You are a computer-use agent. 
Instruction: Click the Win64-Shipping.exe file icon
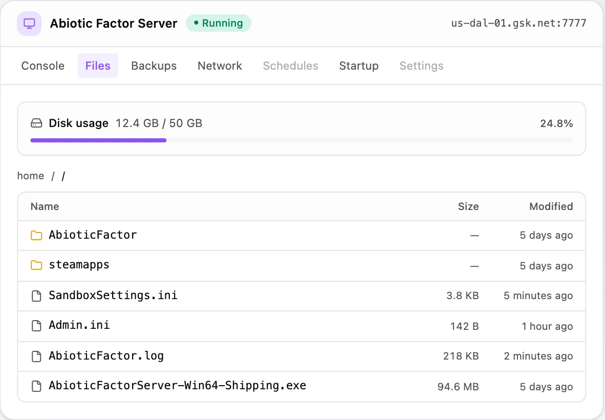[36, 386]
